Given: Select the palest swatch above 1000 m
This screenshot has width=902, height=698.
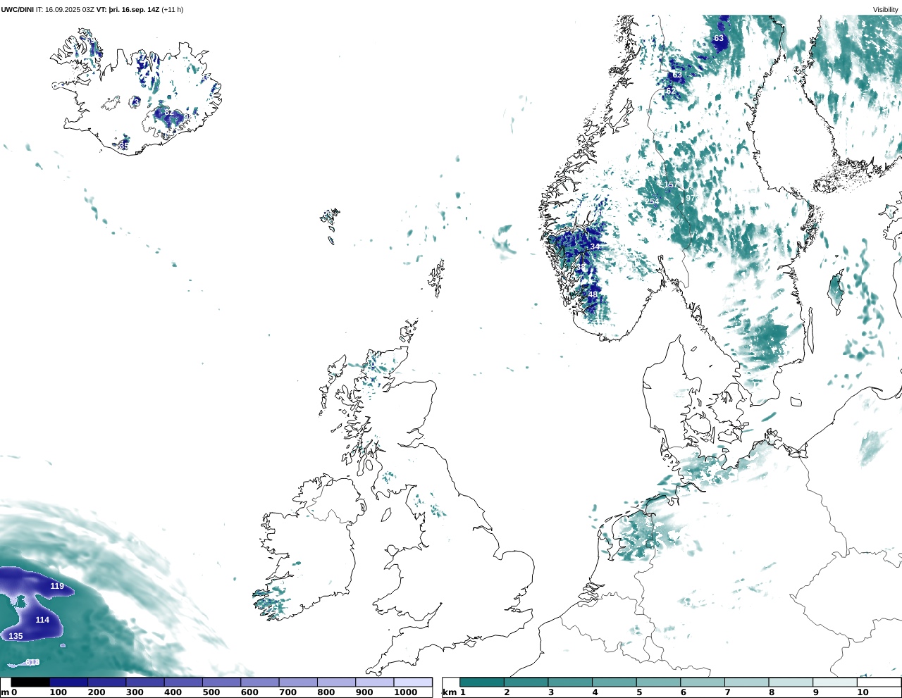Looking at the screenshot, I should tap(412, 682).
